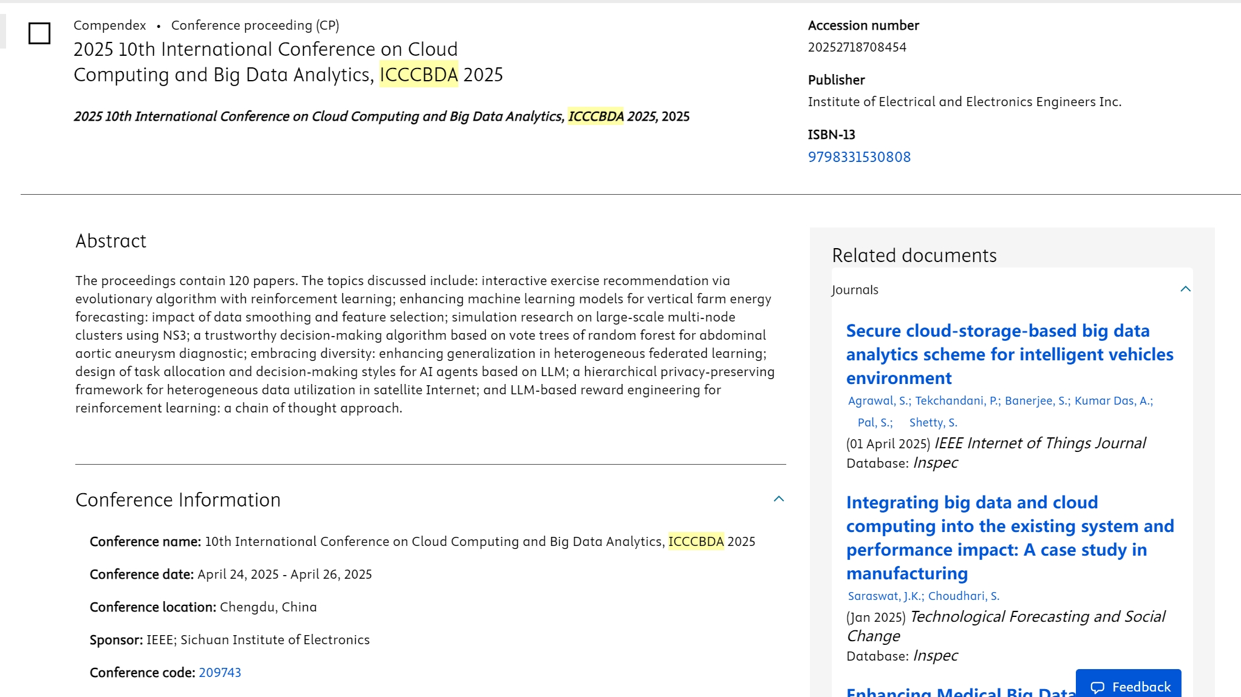Collapse the Journals related documents list
1241x697 pixels.
[1185, 289]
